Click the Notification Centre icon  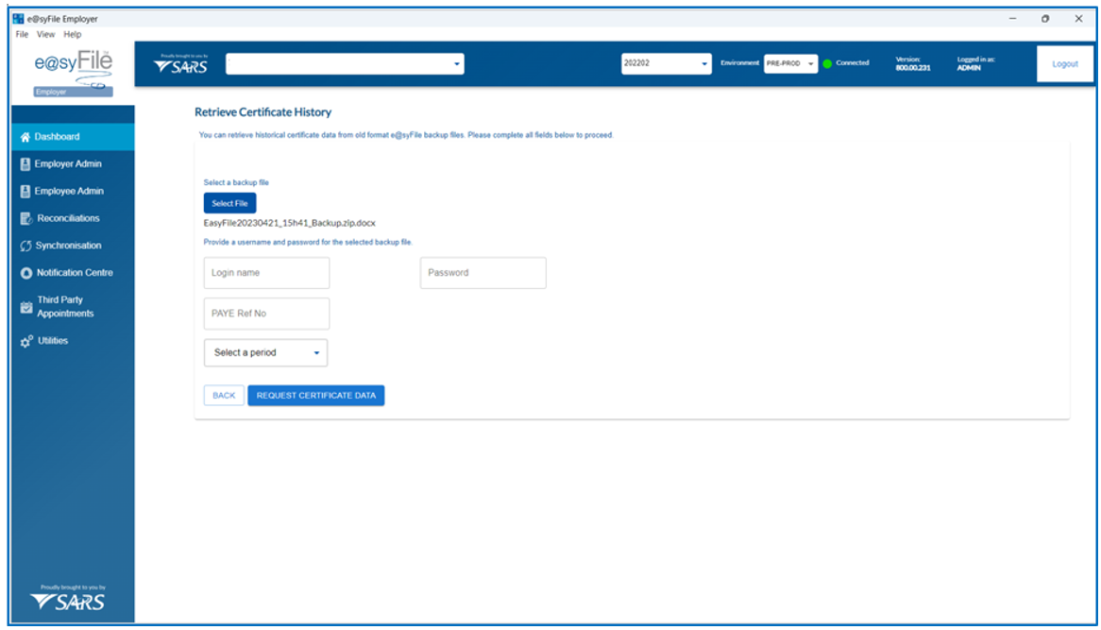point(26,273)
